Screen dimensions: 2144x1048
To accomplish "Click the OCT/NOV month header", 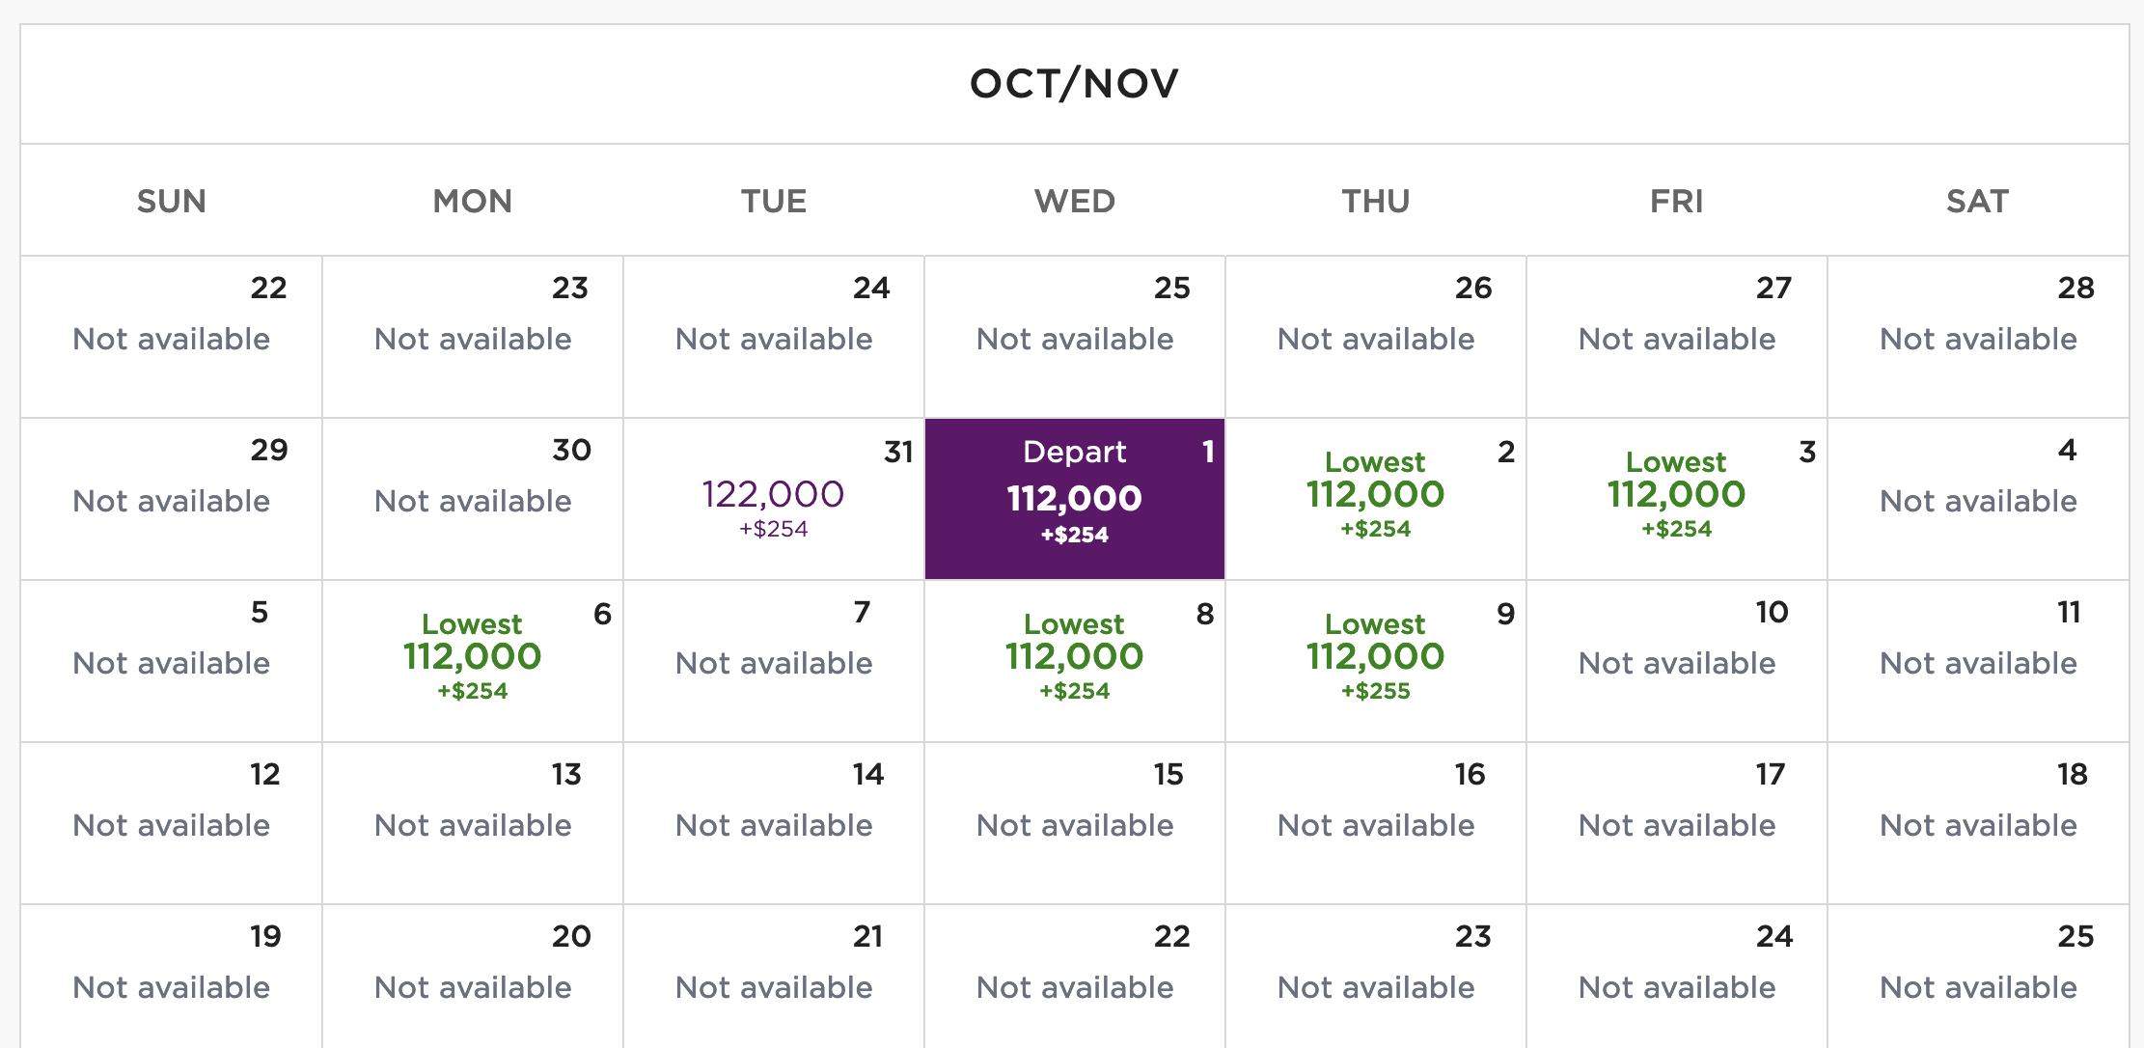I will 1074,84.
